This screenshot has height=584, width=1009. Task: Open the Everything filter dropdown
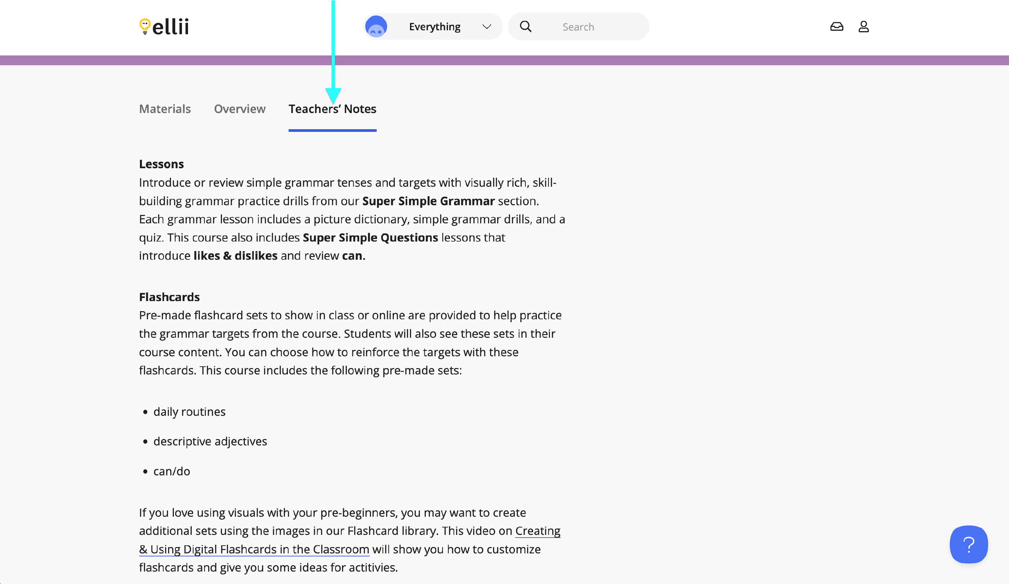(435, 27)
